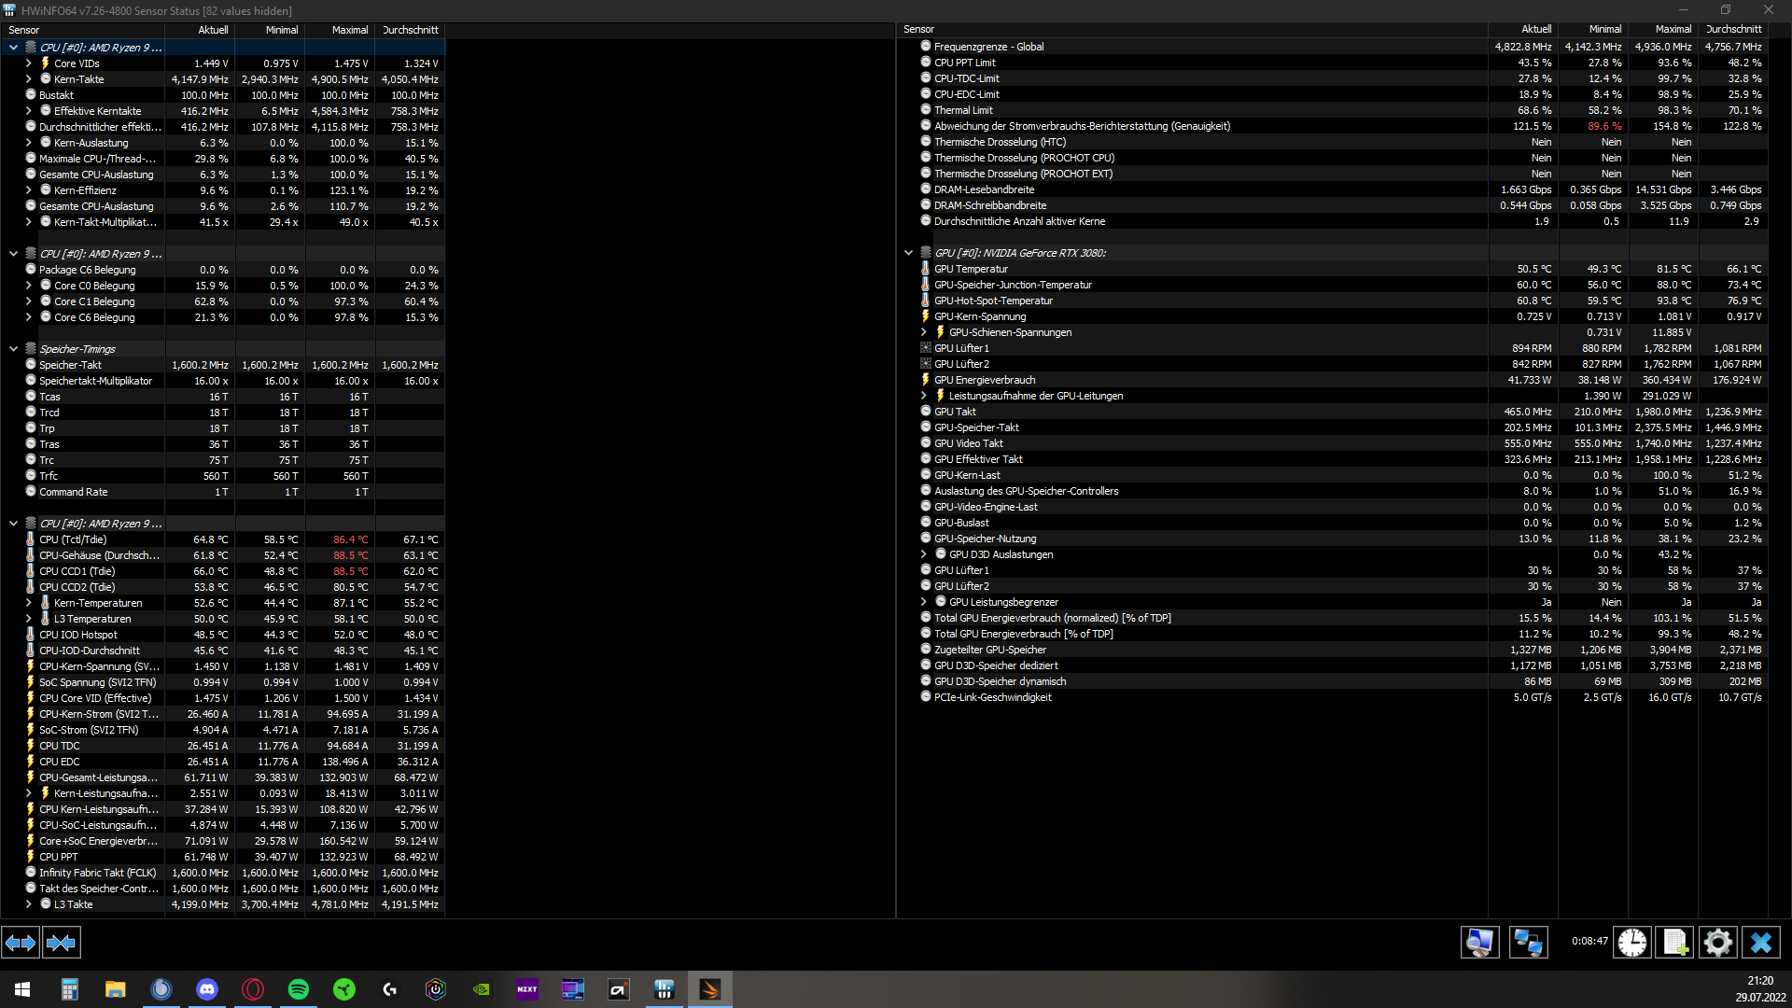Image resolution: width=1792 pixels, height=1008 pixels.
Task: Click the Sensor column header
Action: (x=22, y=29)
